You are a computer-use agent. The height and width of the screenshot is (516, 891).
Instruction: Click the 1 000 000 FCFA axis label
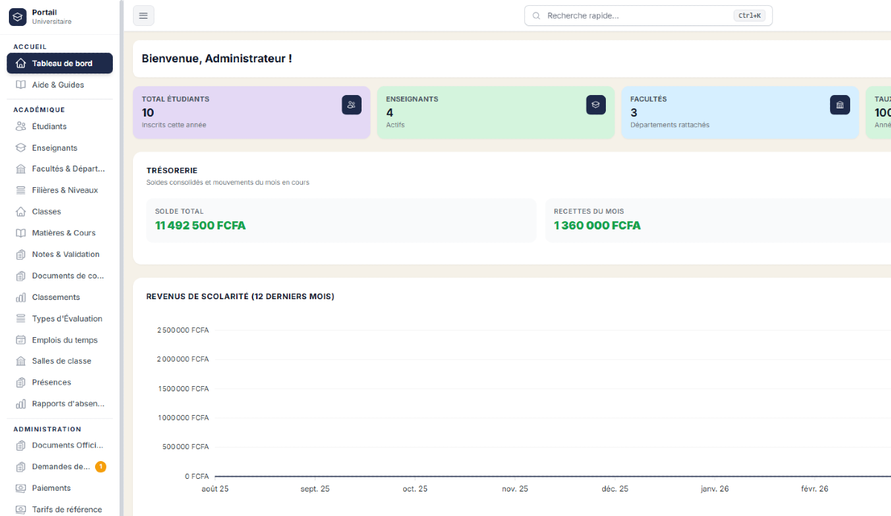tap(183, 417)
